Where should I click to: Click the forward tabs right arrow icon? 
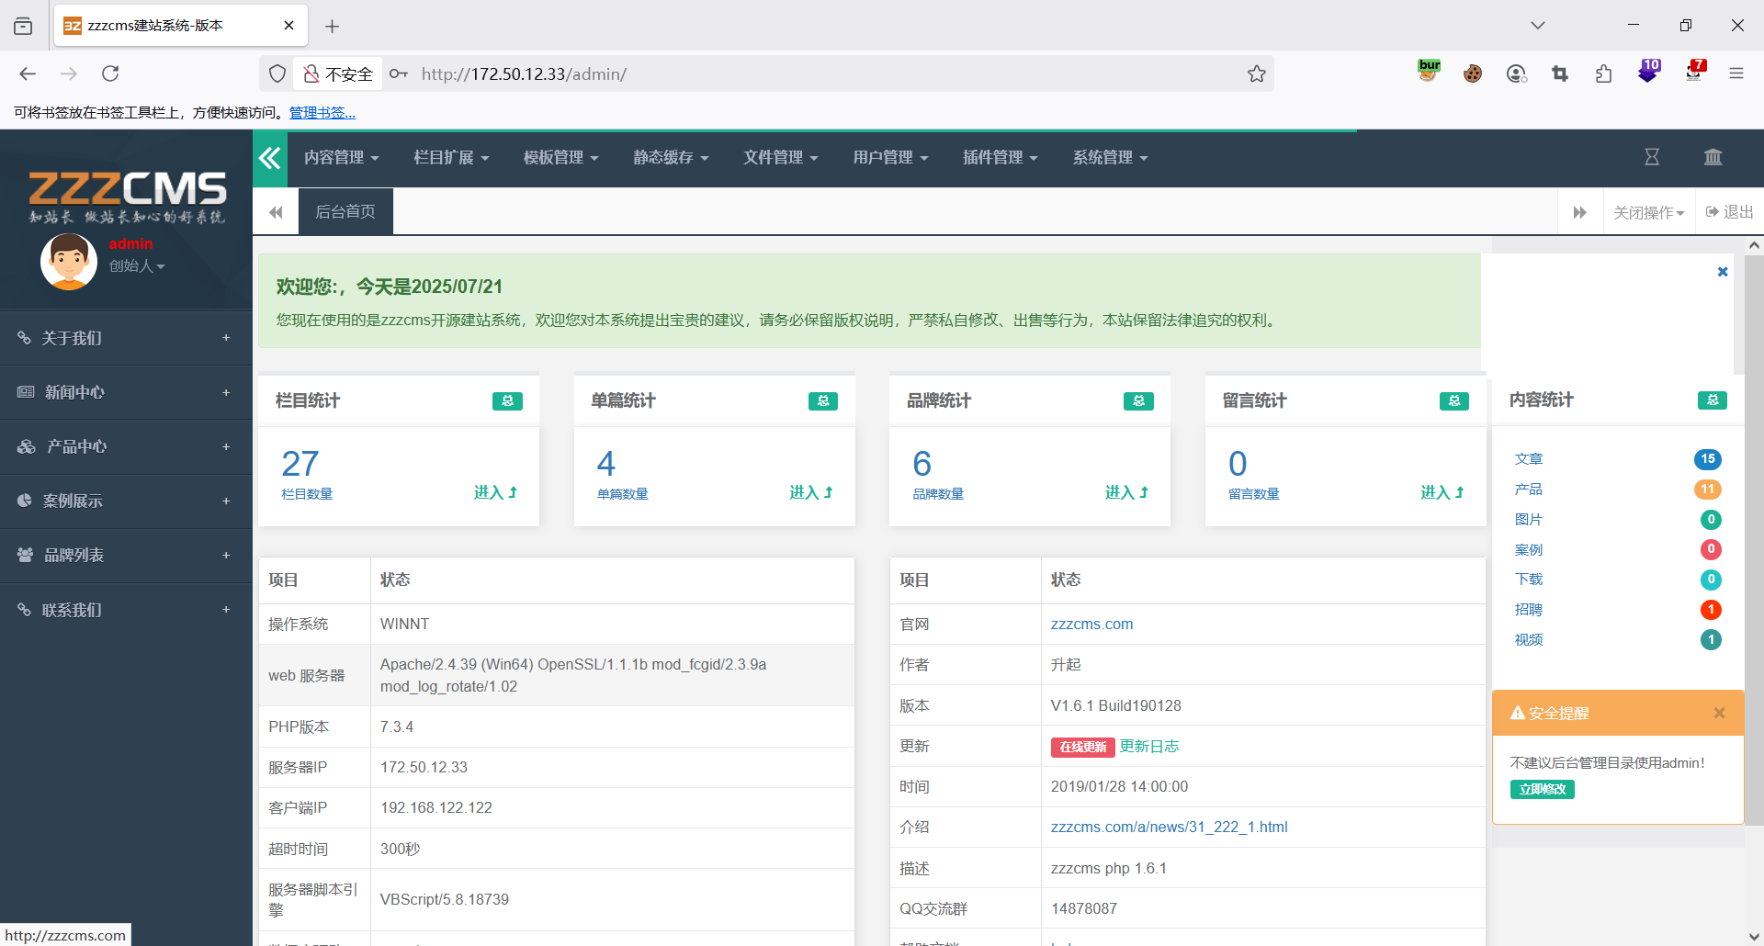click(x=1580, y=212)
